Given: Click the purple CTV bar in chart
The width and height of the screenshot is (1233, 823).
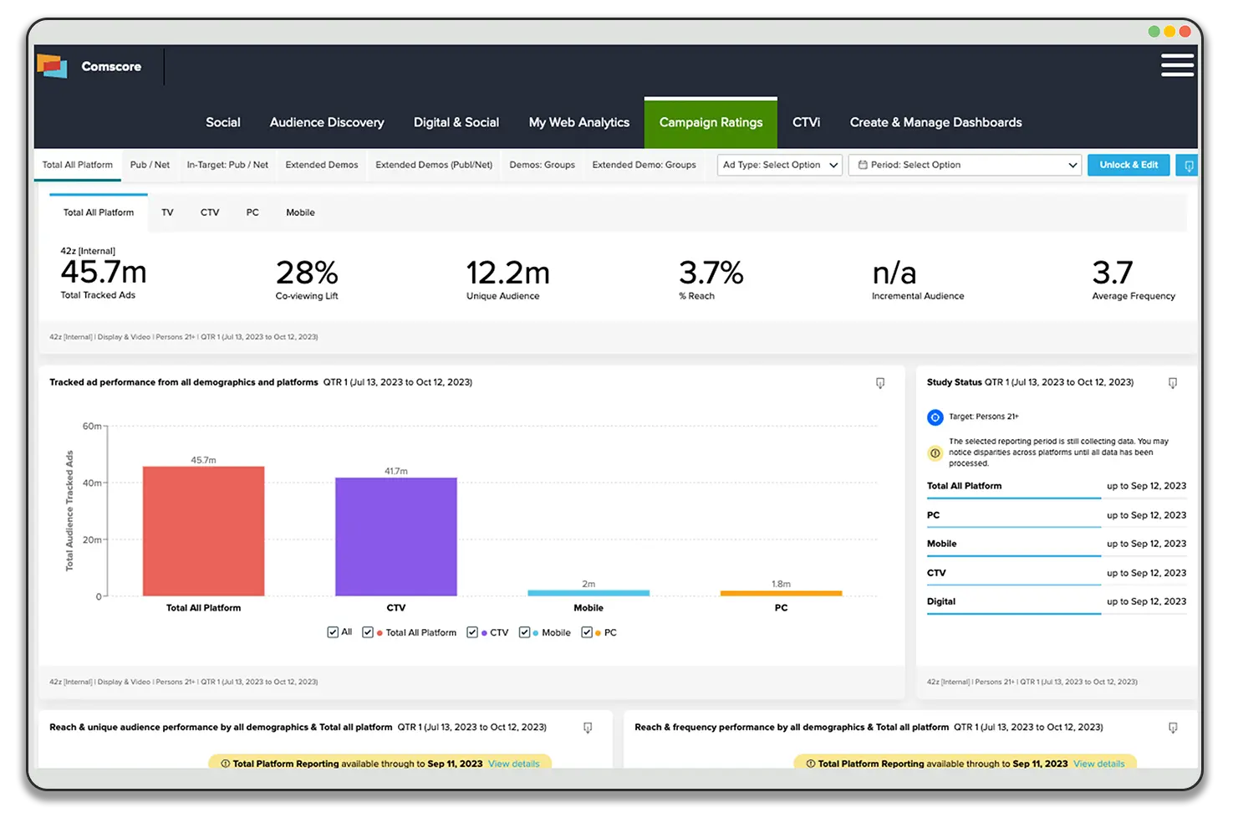Looking at the screenshot, I should point(395,536).
